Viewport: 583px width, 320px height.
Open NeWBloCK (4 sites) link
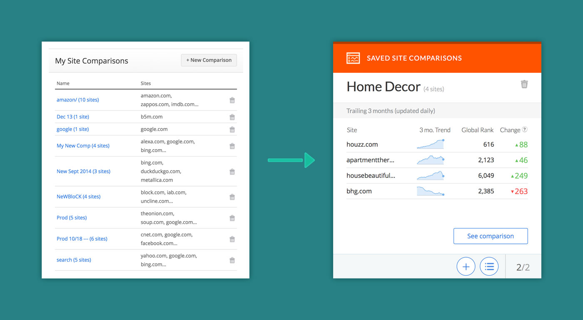tap(79, 197)
